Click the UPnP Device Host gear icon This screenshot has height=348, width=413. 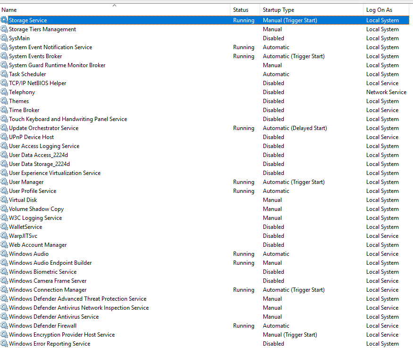4,137
